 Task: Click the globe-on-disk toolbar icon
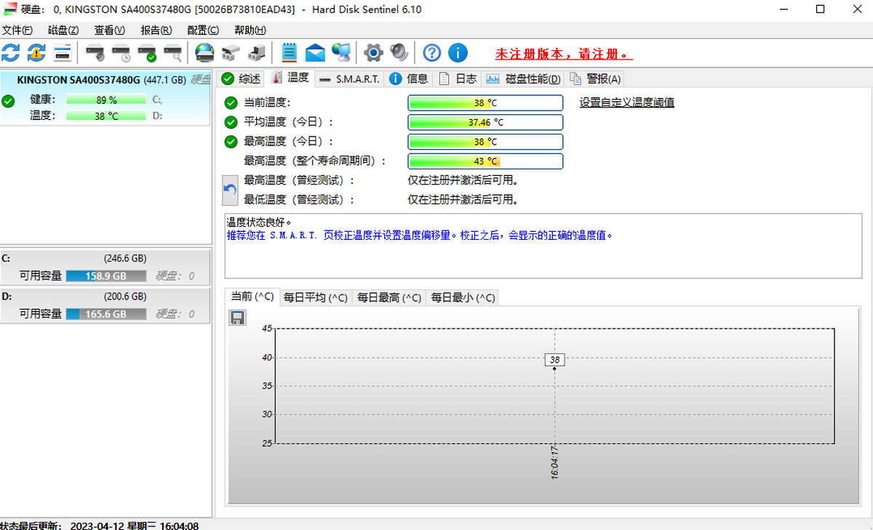(x=204, y=52)
